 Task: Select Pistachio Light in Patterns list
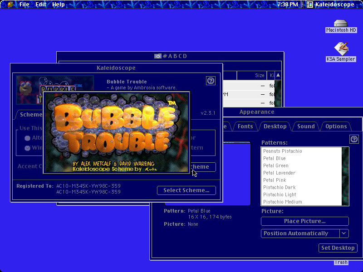tap(301, 194)
